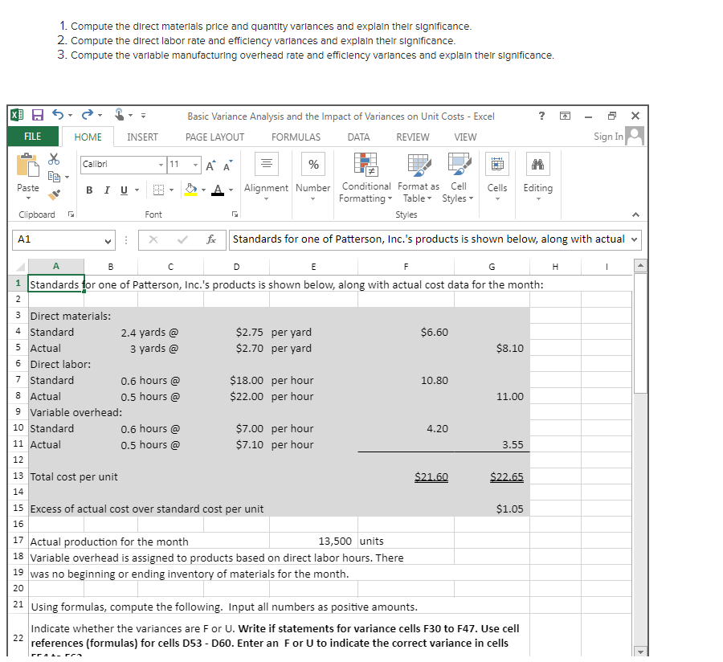Click the Sign In link
The width and height of the screenshot is (723, 662).
point(607,137)
